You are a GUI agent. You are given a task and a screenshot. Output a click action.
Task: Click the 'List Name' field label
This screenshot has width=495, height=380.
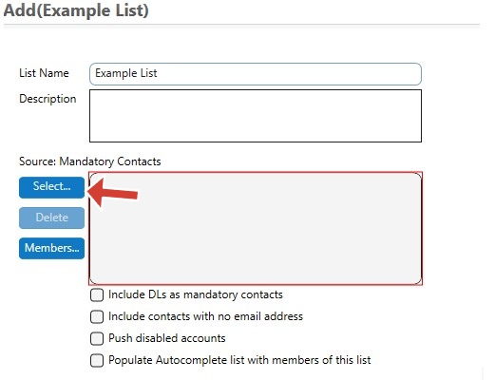point(44,73)
